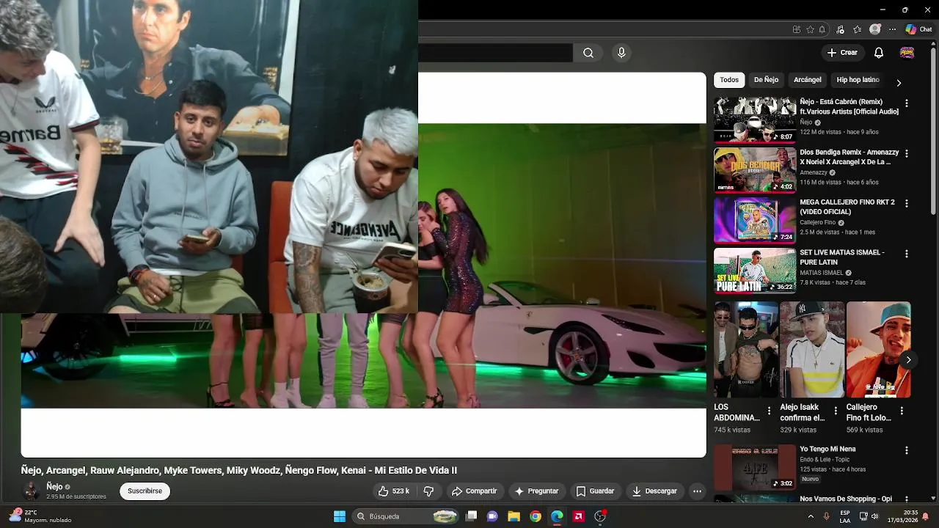Viewport: 939px width, 528px height.
Task: Open options for Yo Tengo Mi Nena
Action: point(907,450)
